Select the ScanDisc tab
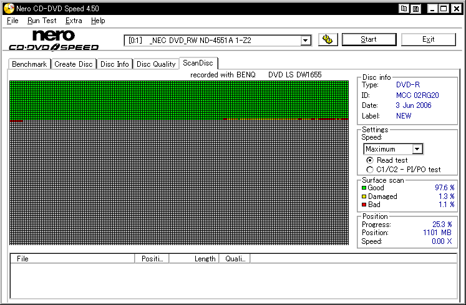466x305 pixels. [x=198, y=63]
